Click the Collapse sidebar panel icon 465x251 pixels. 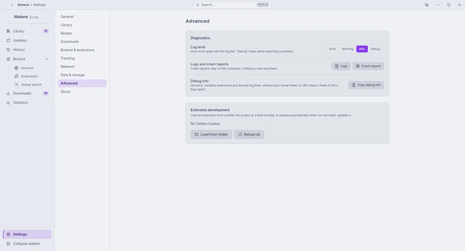(x=8, y=244)
